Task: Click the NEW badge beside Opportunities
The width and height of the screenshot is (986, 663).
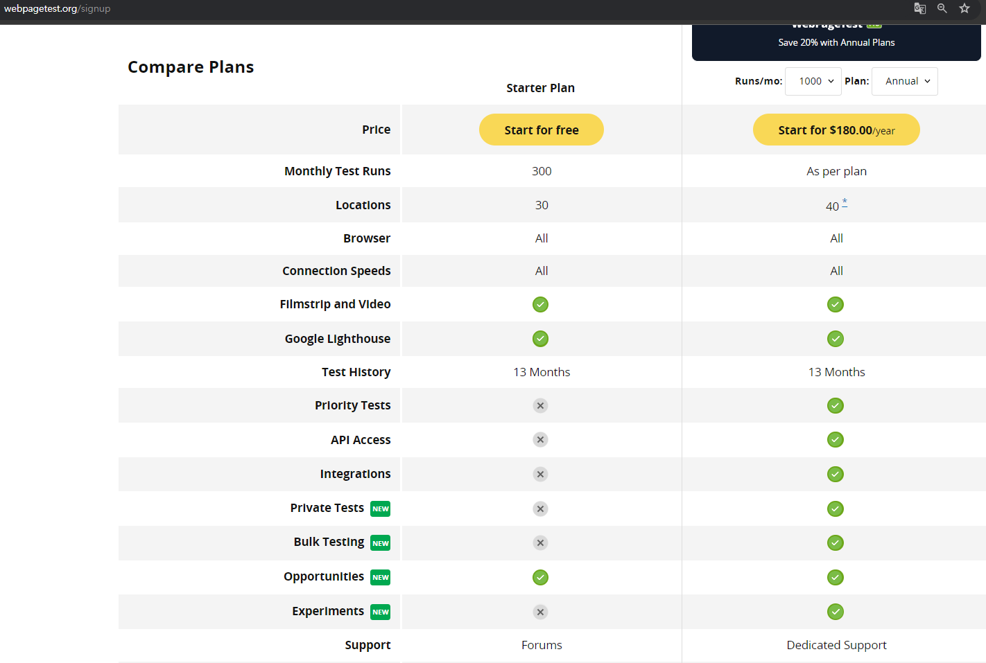Action: pos(380,577)
